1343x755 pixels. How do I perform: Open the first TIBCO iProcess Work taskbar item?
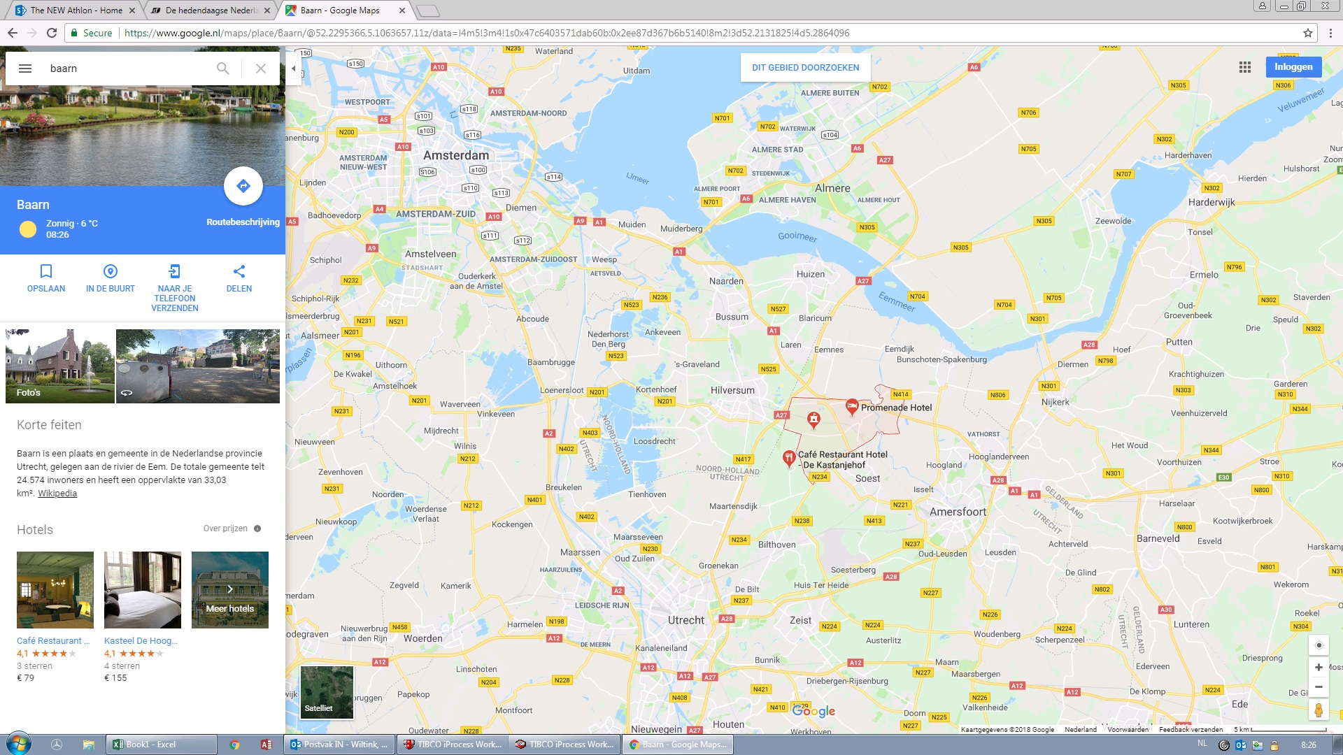452,745
